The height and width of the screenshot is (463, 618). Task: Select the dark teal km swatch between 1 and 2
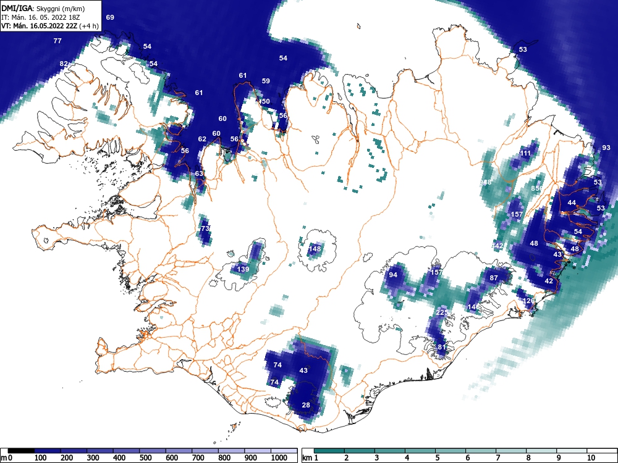[x=329, y=451]
